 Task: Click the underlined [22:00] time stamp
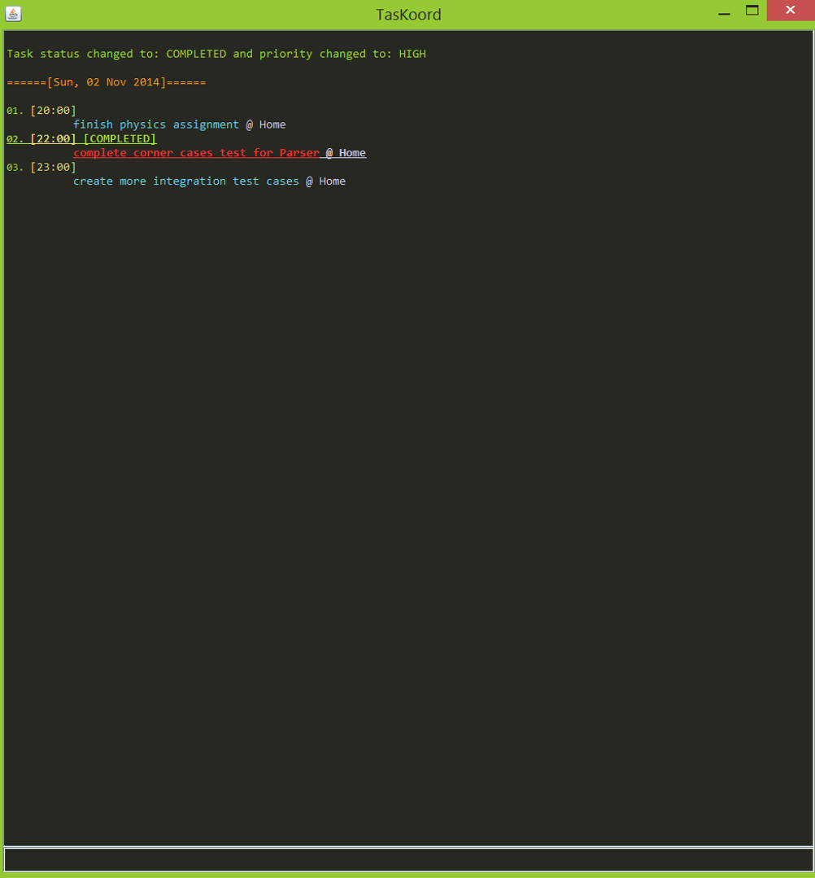pos(53,139)
